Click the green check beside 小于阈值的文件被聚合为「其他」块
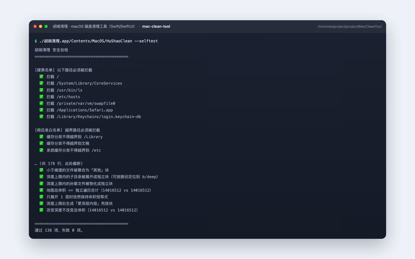This screenshot has width=415, height=259. click(41, 170)
